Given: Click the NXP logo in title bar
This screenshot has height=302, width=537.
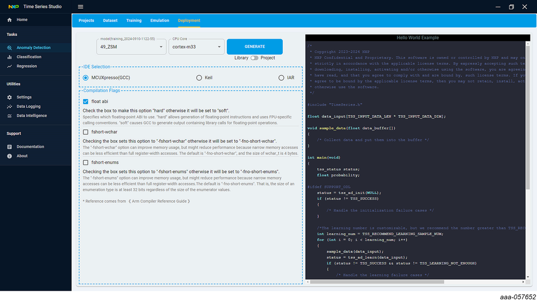Looking at the screenshot, I should [13, 7].
